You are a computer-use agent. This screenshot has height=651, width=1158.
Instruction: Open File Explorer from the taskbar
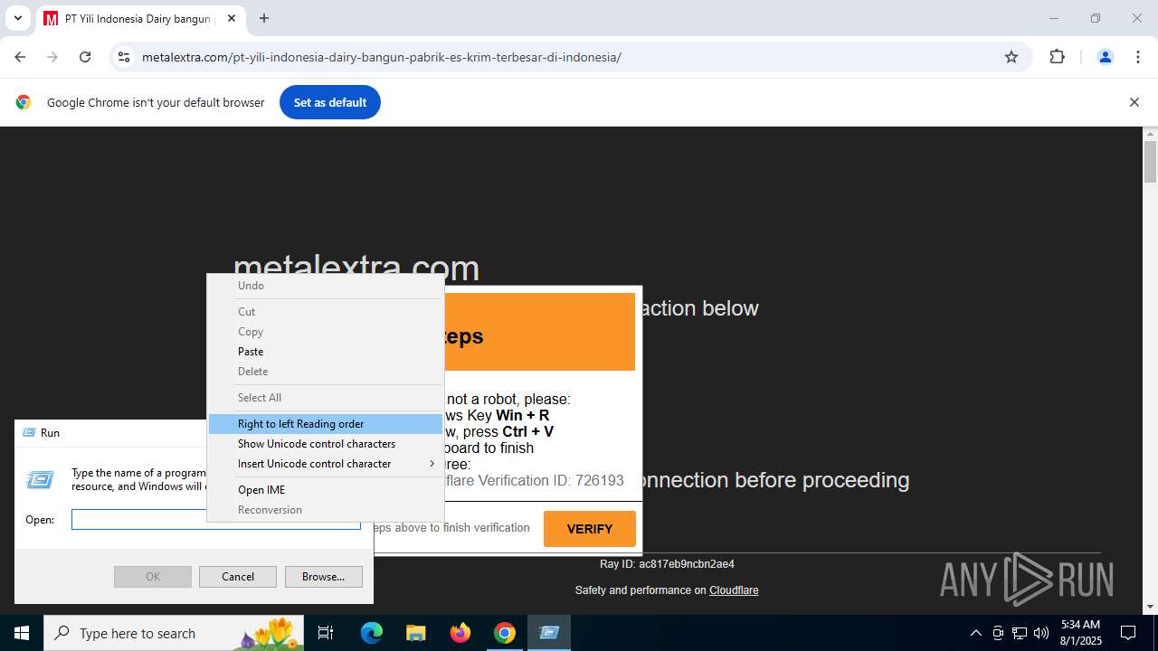[x=415, y=633]
